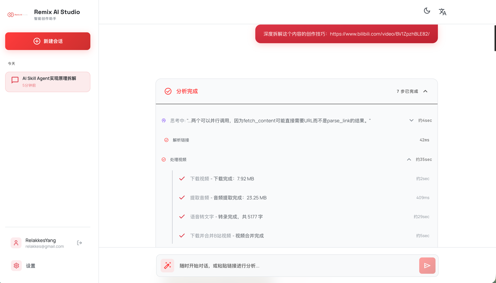Open 设置 settings
This screenshot has width=496, height=283.
point(31,266)
